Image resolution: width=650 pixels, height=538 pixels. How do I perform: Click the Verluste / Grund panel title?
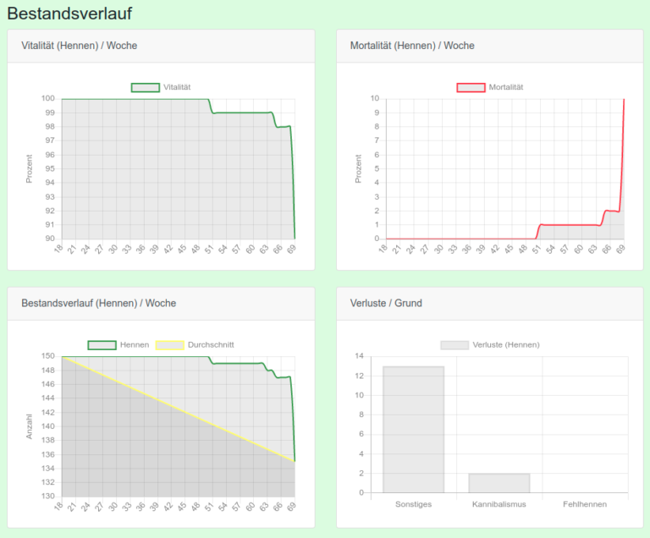[386, 303]
